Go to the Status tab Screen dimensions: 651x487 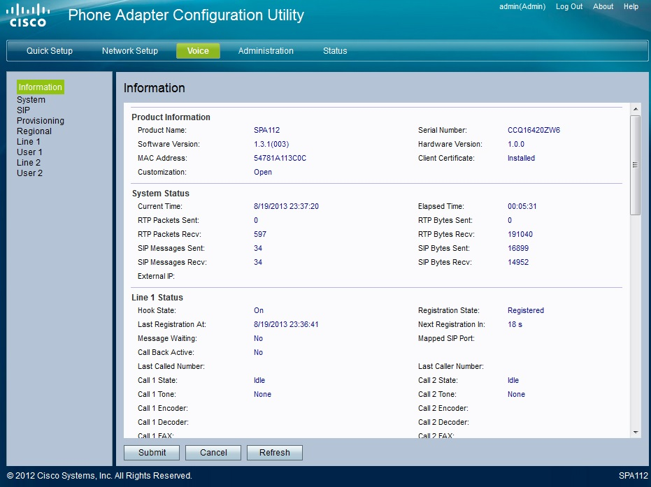pos(335,50)
